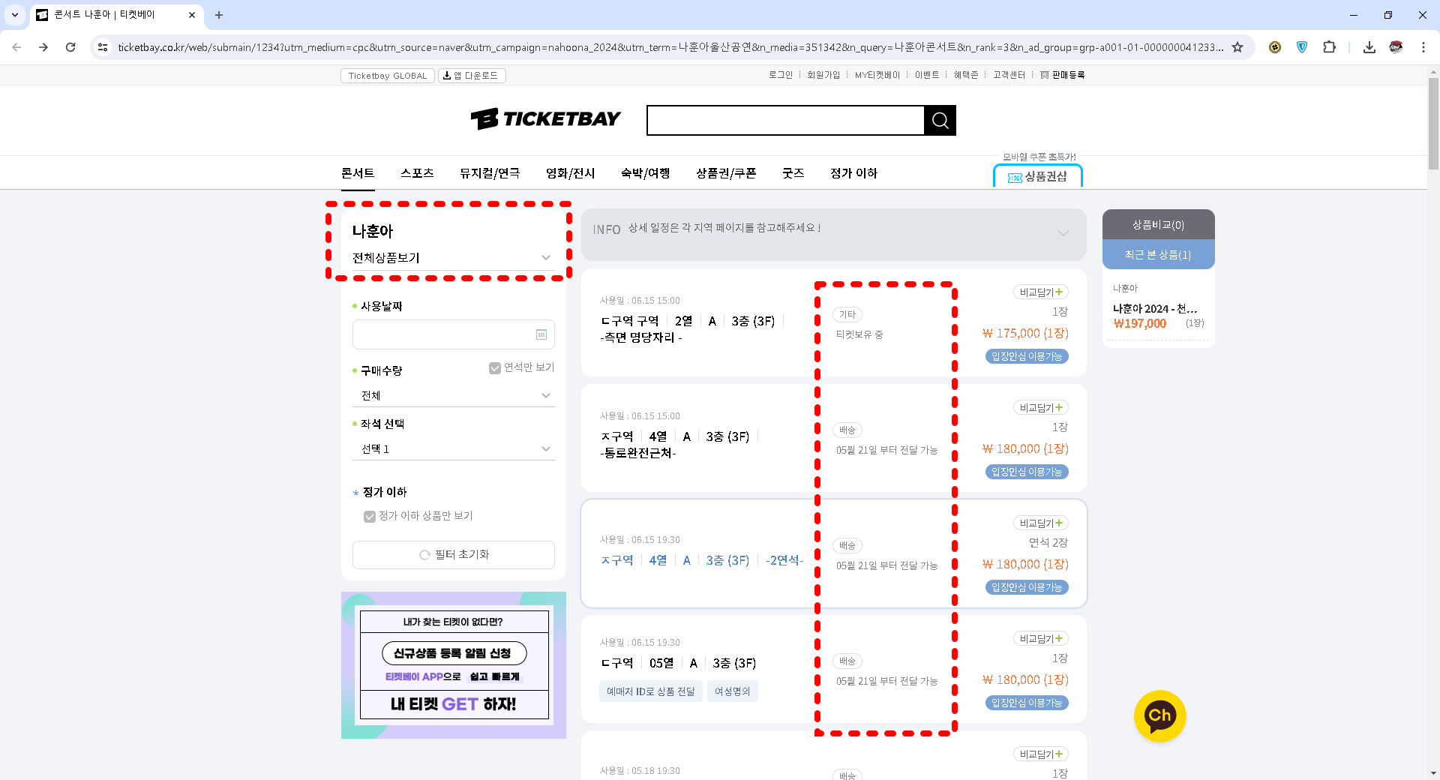Click the search magnifier button
This screenshot has width=1440, height=780.
click(x=940, y=120)
